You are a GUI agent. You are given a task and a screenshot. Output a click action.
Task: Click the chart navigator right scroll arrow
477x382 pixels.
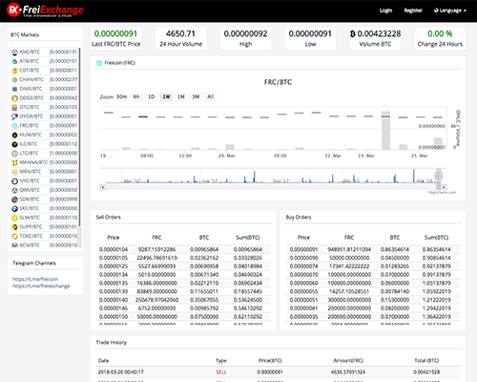[x=444, y=187]
